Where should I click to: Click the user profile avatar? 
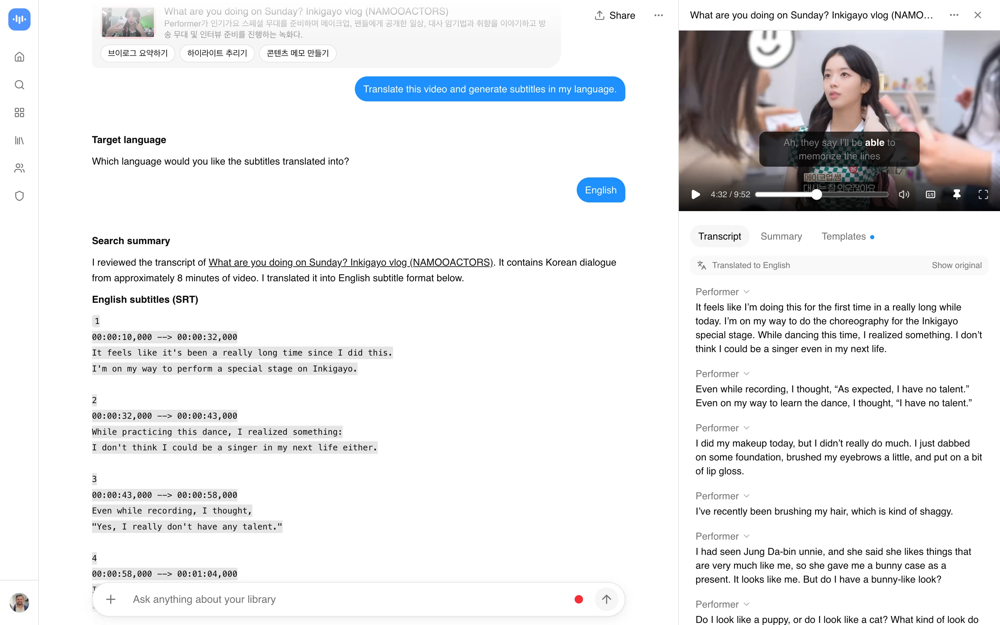(19, 602)
